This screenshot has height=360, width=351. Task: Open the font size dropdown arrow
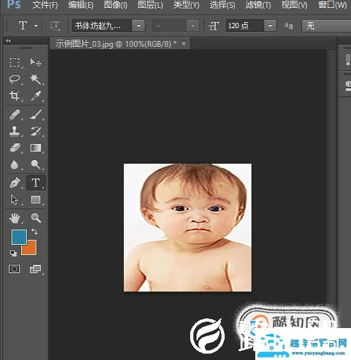pyautogui.click(x=270, y=26)
